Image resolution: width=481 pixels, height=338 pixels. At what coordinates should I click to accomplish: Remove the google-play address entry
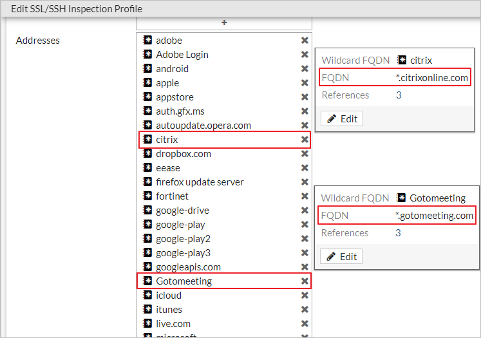[x=305, y=225]
